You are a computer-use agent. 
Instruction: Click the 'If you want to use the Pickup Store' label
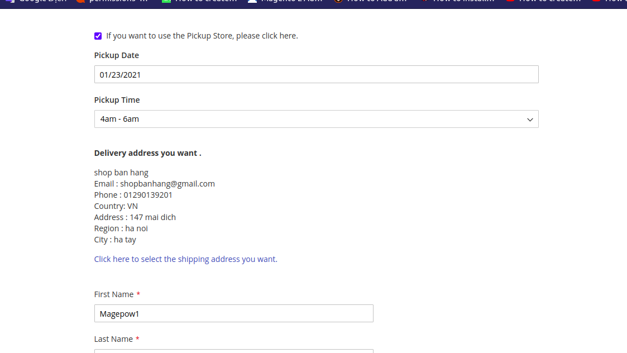click(202, 36)
